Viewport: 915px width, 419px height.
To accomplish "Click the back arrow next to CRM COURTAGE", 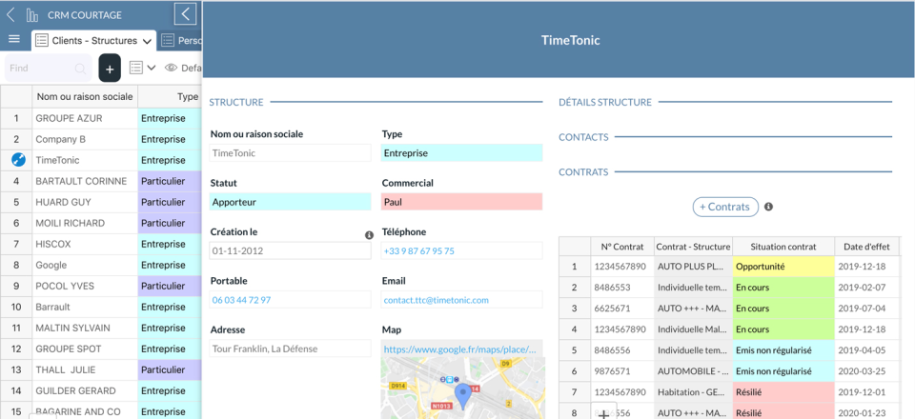I will pyautogui.click(x=10, y=14).
